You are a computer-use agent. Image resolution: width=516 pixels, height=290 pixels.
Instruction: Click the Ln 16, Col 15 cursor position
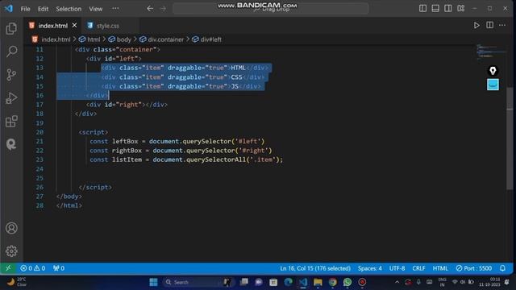click(x=315, y=268)
